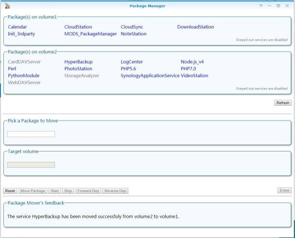Click the Refresh button
Image resolution: width=295 pixels, height=238 pixels.
283,103
